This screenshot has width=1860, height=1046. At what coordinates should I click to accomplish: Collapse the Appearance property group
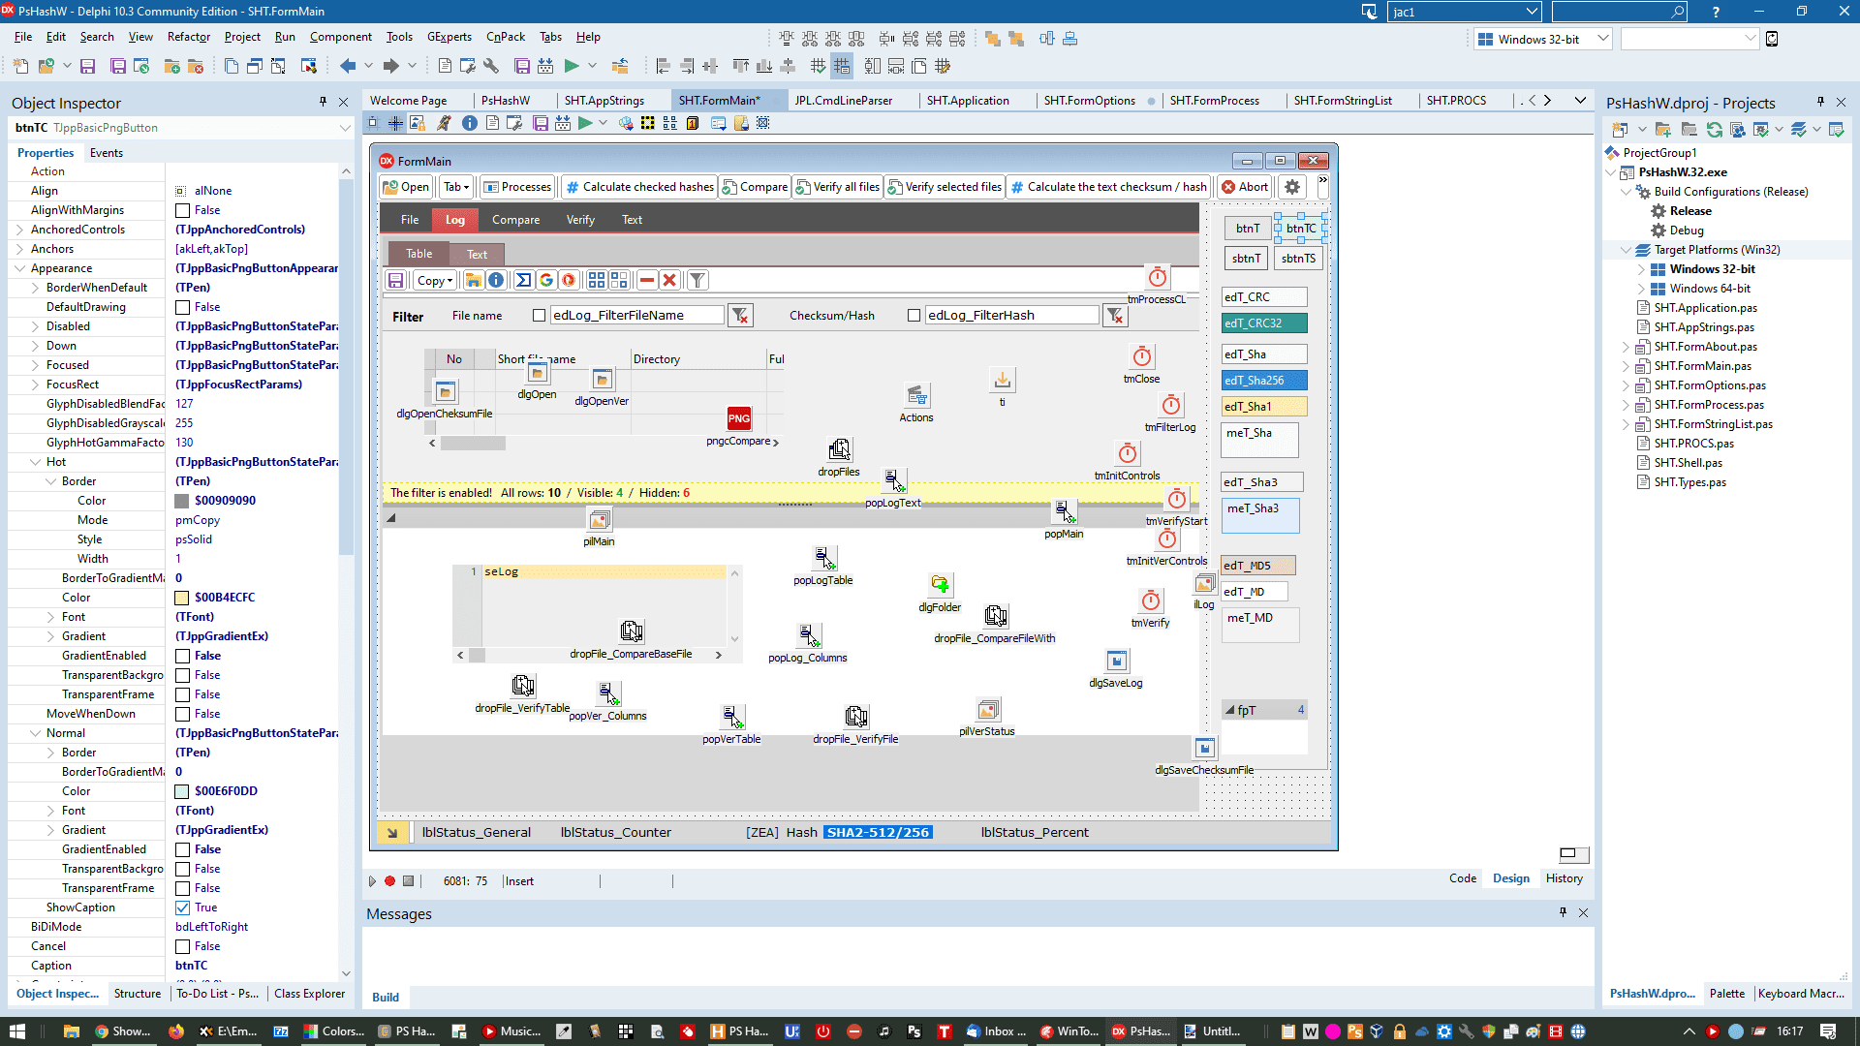pyautogui.click(x=20, y=268)
